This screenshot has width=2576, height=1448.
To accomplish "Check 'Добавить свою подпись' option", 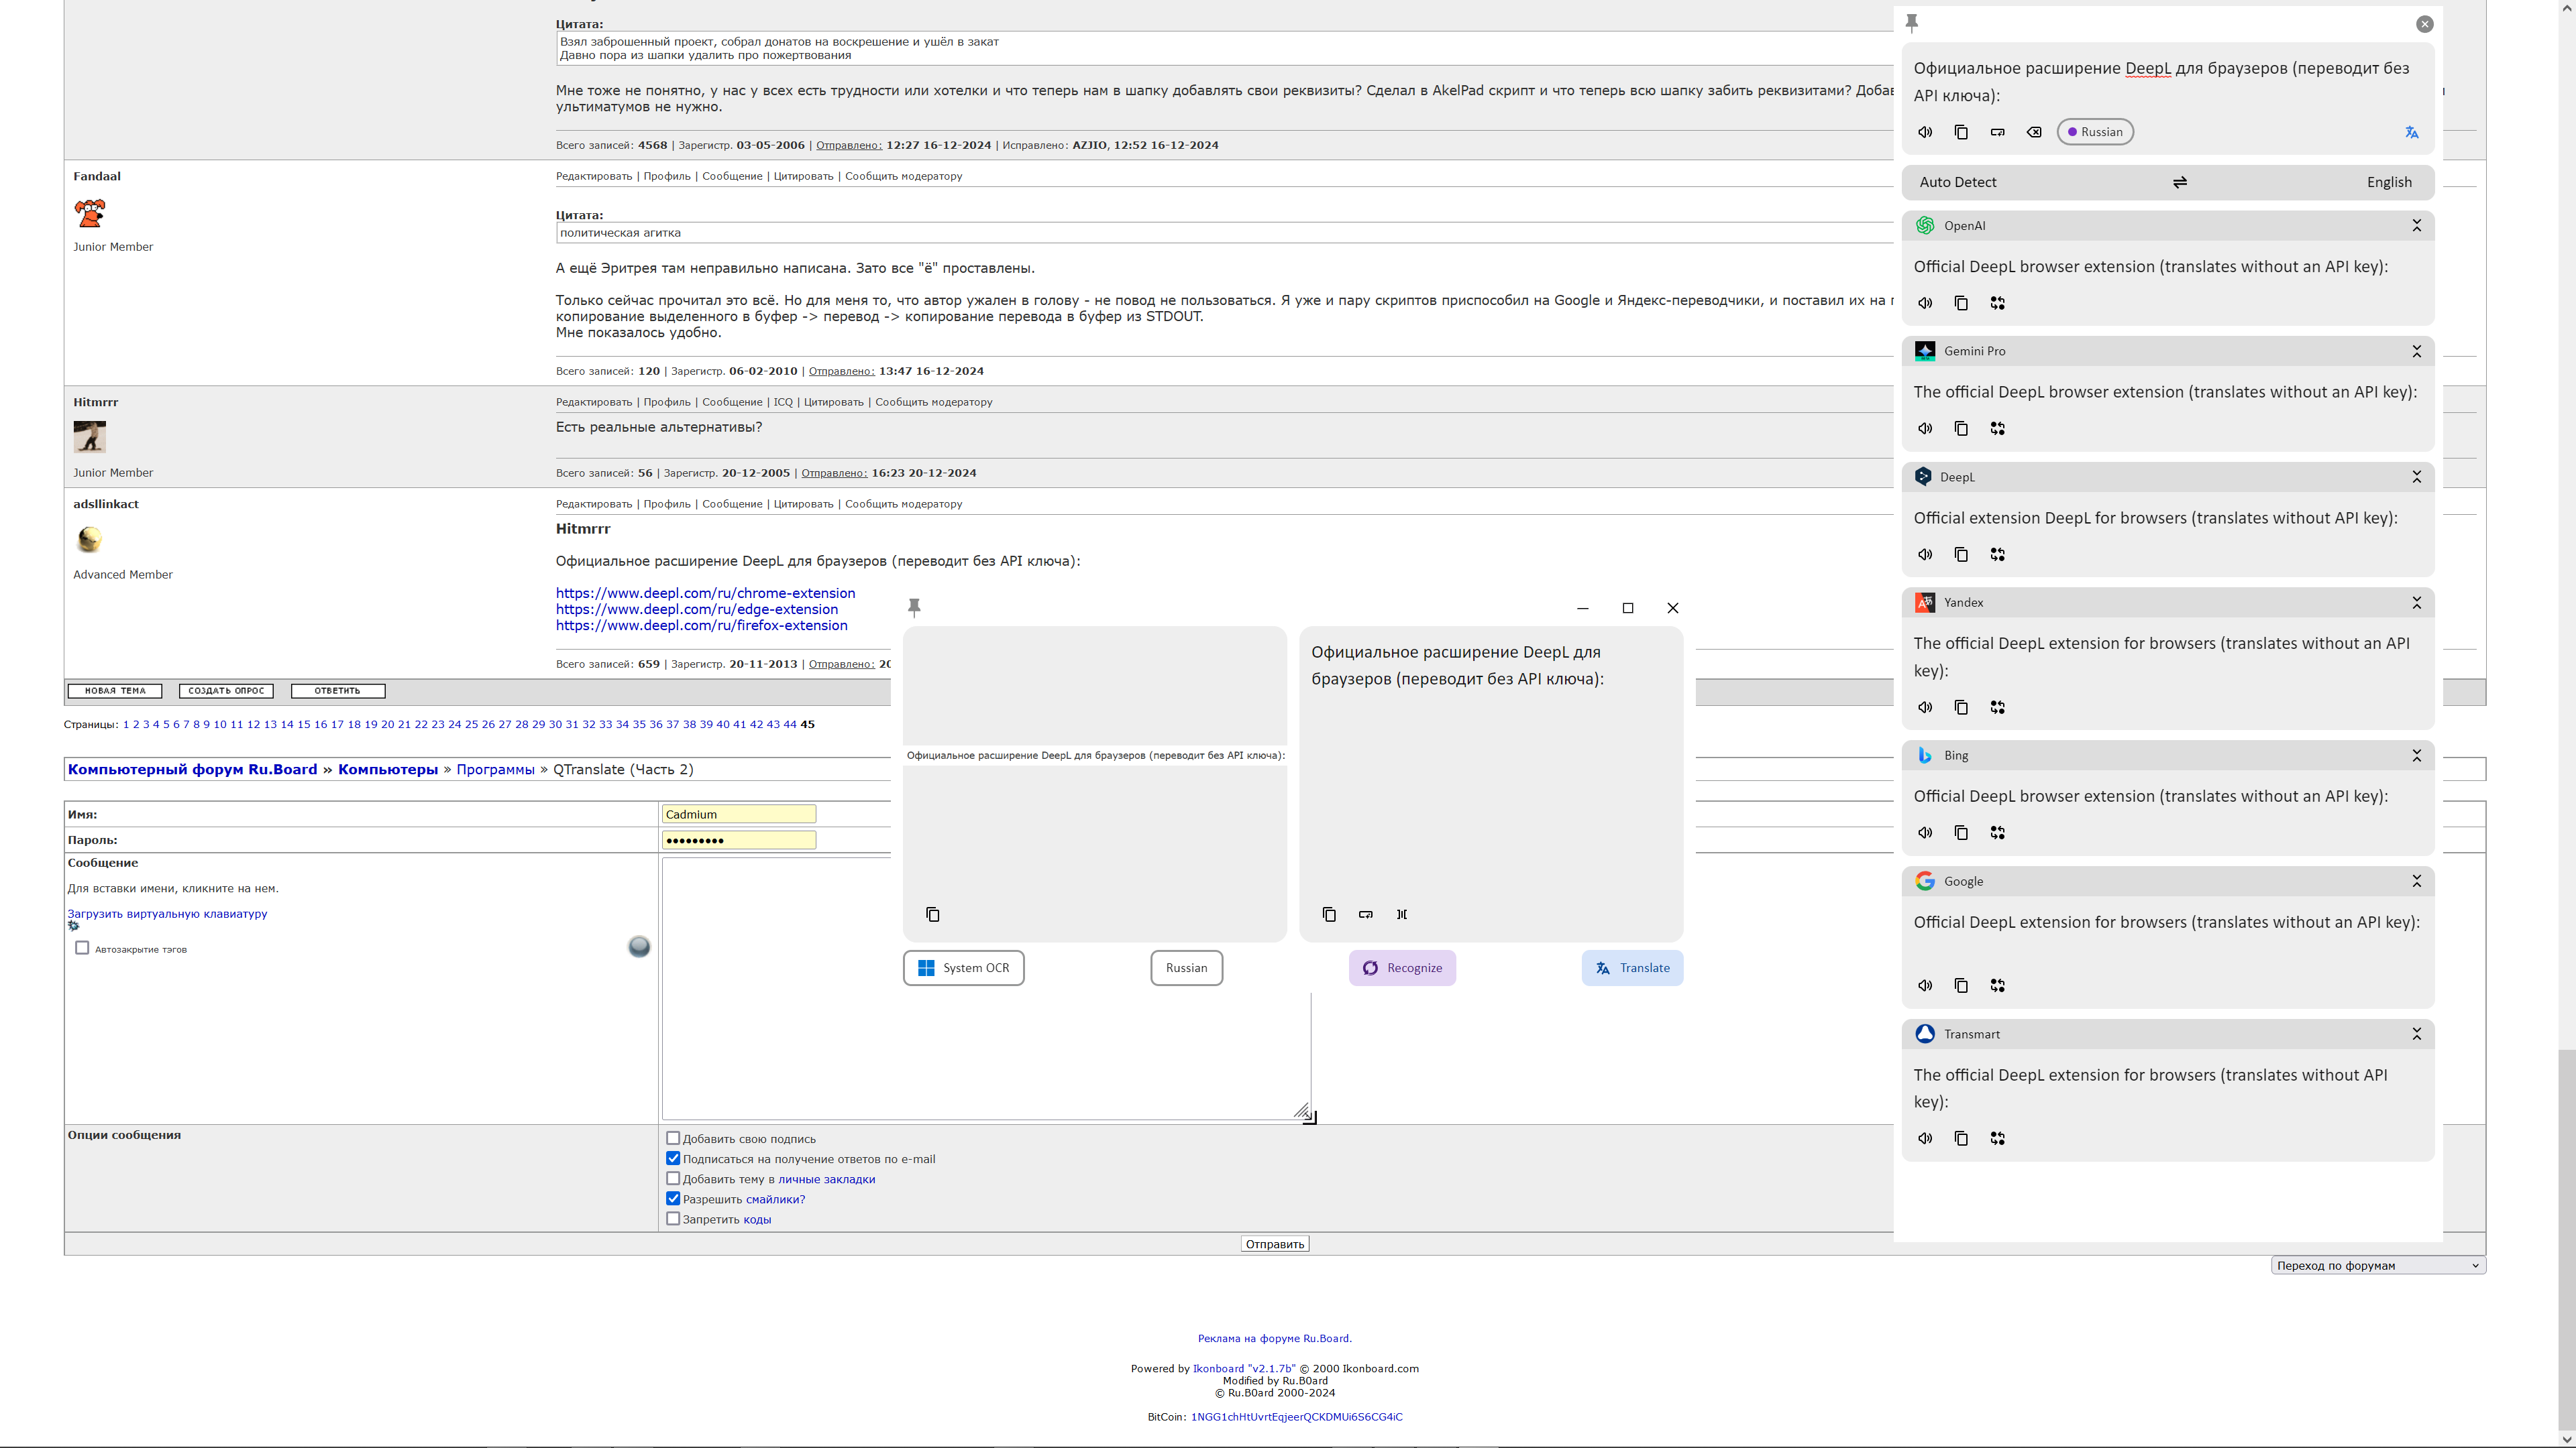I will click(x=673, y=1138).
